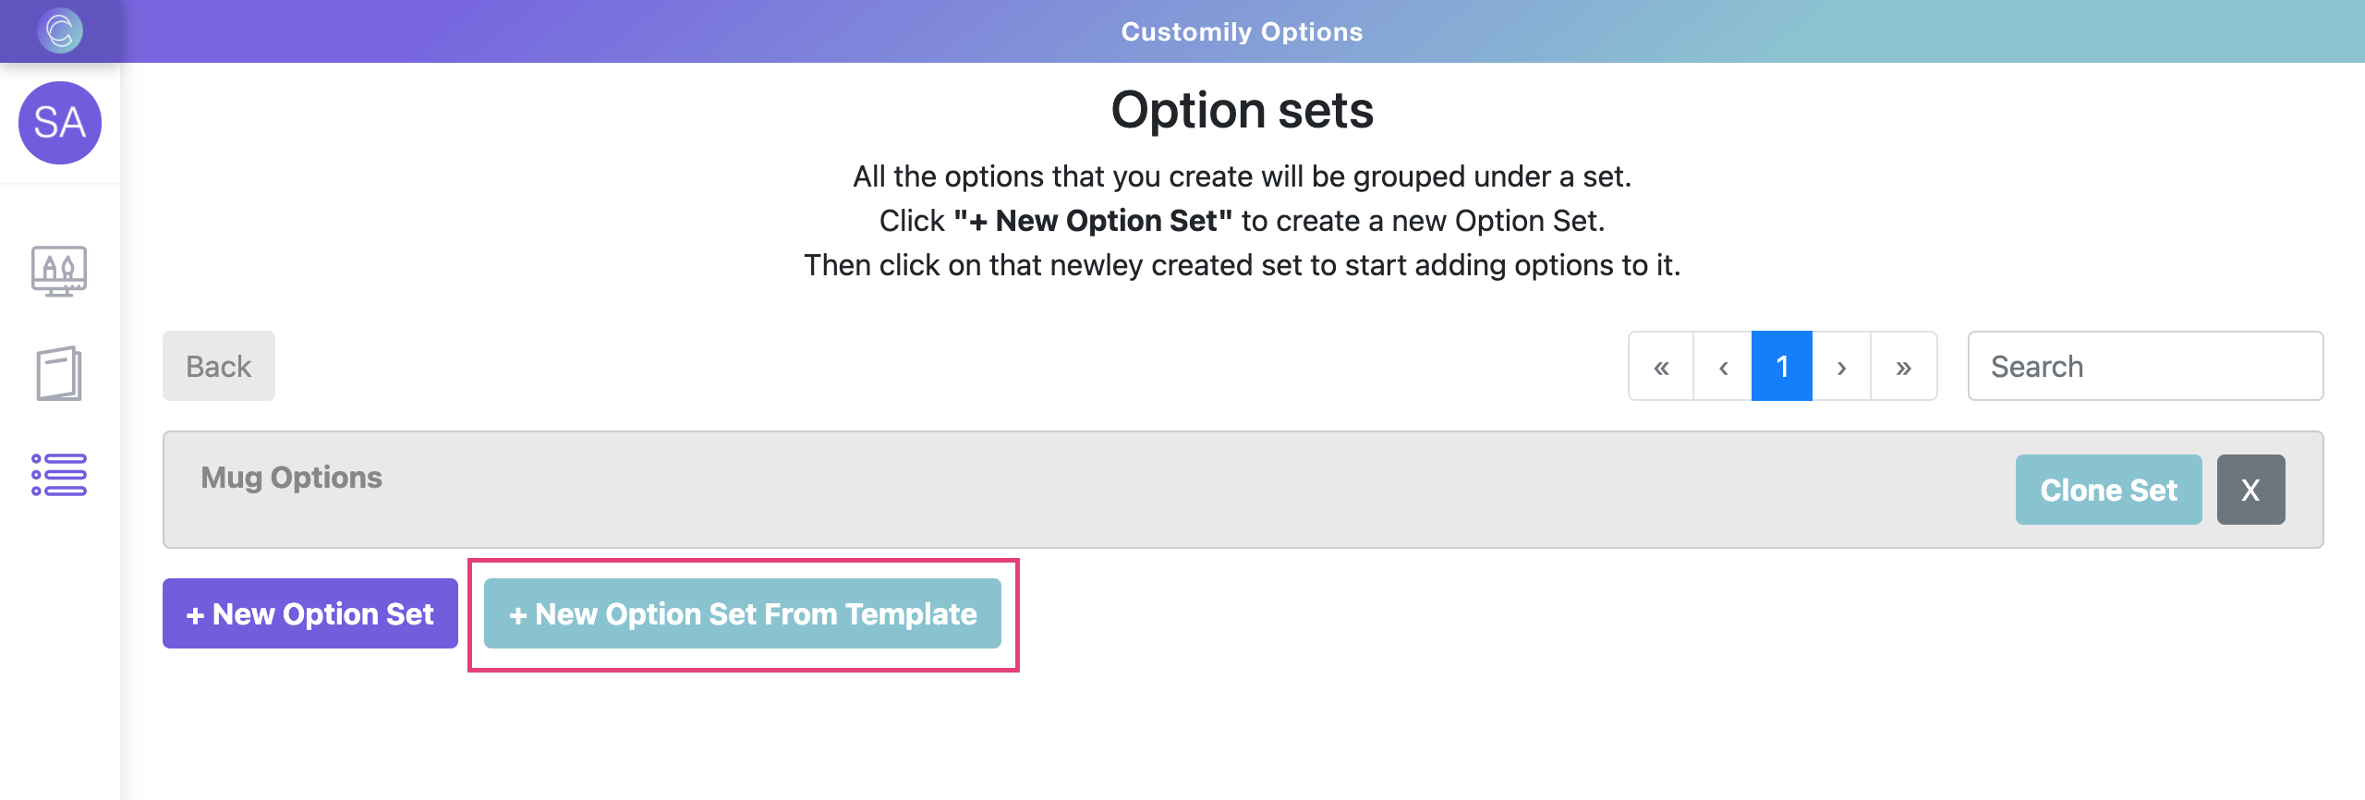Open the book library sidebar icon
The height and width of the screenshot is (800, 2365).
(59, 373)
